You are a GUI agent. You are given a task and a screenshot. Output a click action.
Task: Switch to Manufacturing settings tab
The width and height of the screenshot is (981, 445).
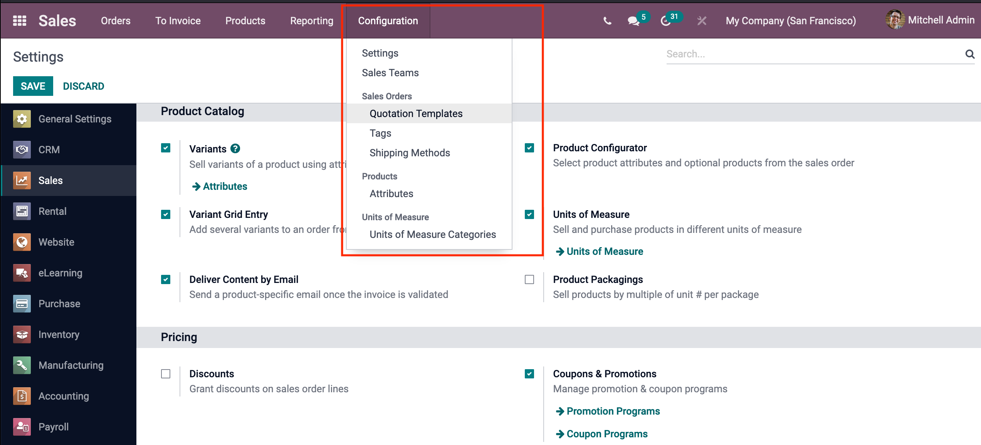tap(71, 365)
